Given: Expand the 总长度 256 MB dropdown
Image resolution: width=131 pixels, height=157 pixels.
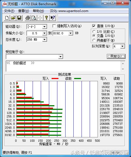Looking at the screenshot, I should [44, 40].
